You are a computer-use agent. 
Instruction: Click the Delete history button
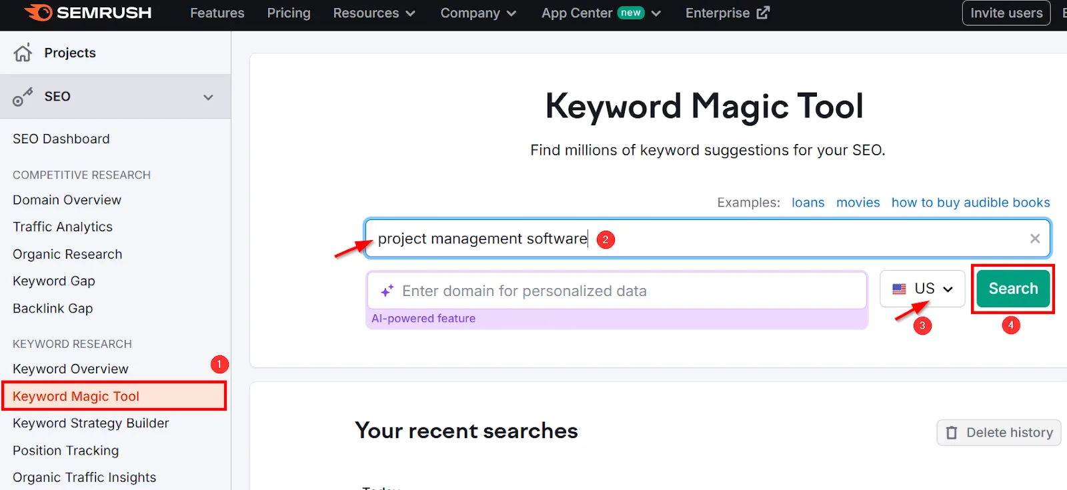[x=999, y=433]
